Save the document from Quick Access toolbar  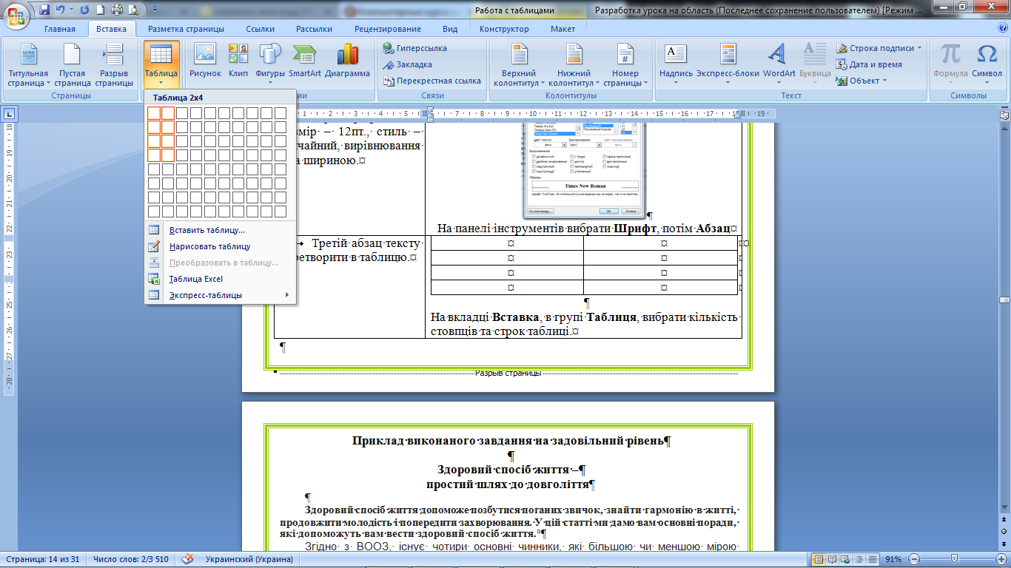(x=44, y=10)
